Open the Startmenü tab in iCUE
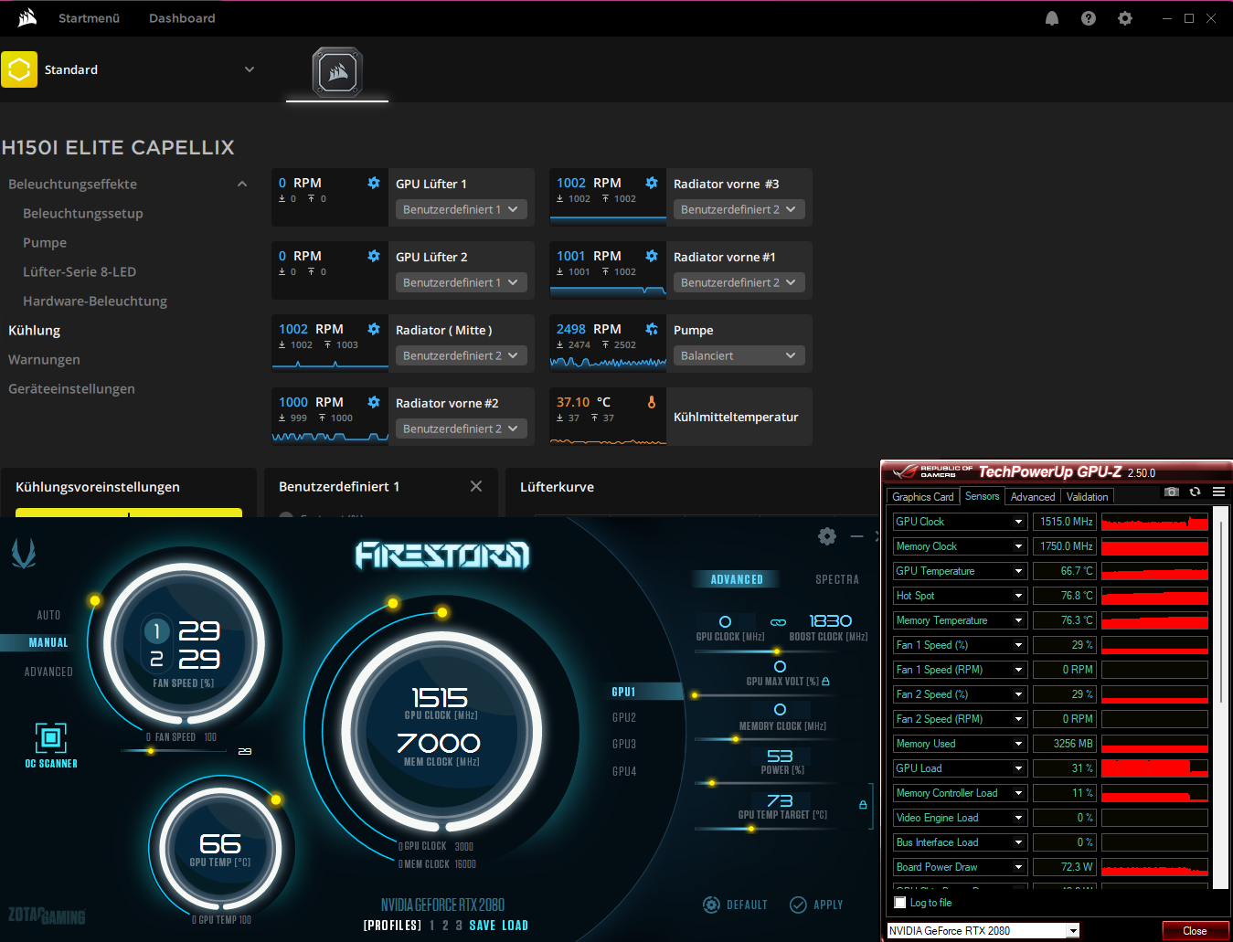This screenshot has height=942, width=1233. (x=89, y=18)
